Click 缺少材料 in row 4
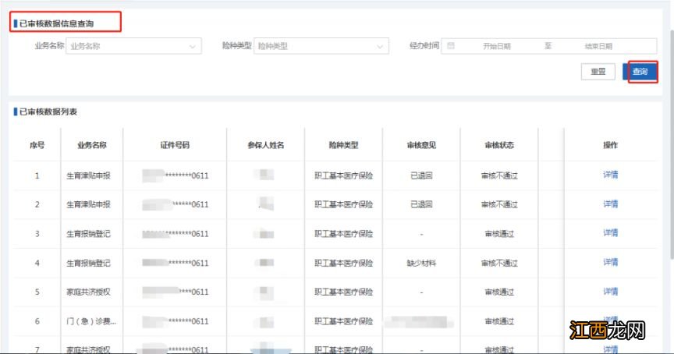 tap(421, 263)
